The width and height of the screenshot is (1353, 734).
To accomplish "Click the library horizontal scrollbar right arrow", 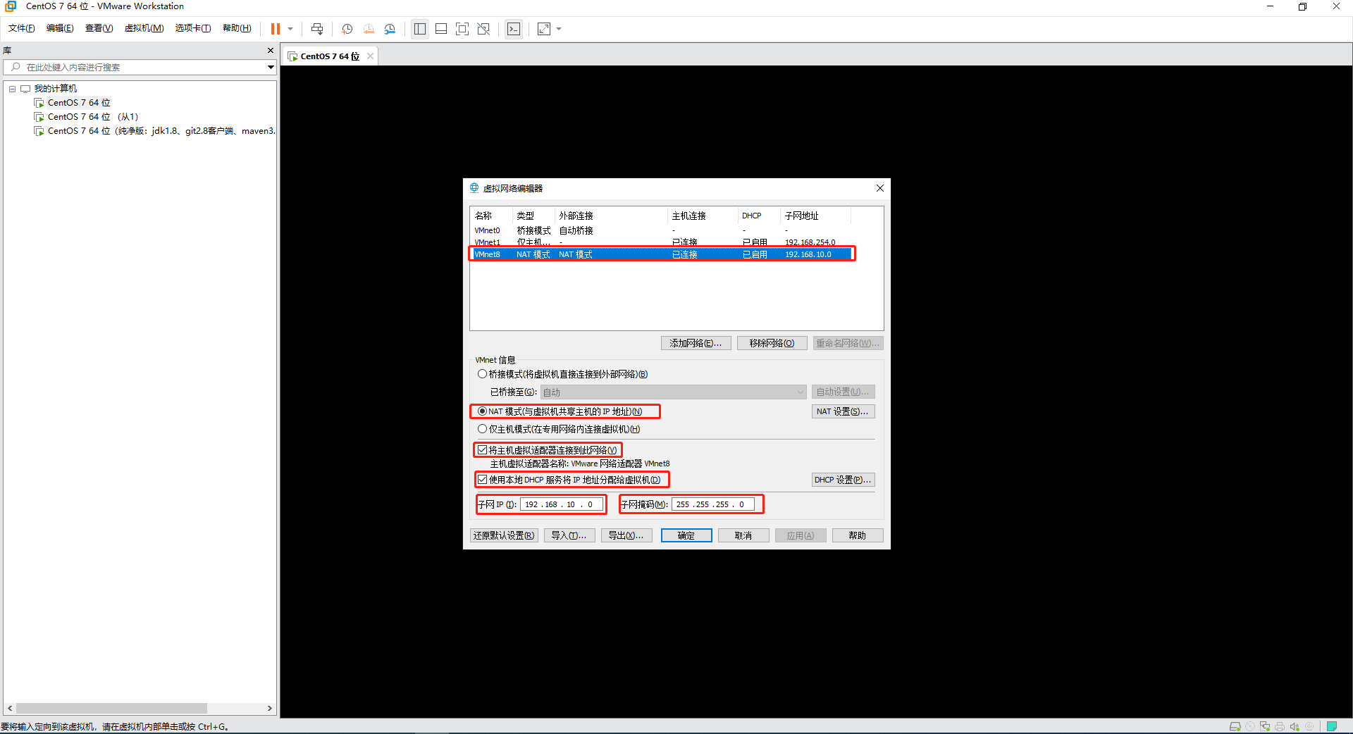I will pos(270,708).
